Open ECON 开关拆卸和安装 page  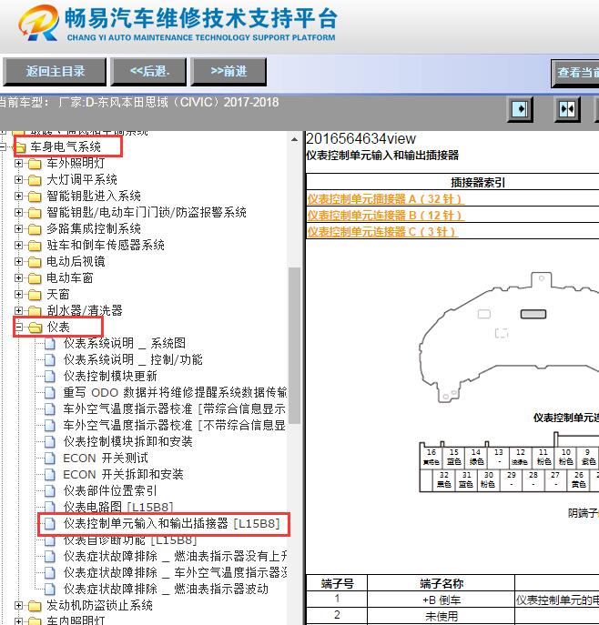pyautogui.click(x=123, y=474)
